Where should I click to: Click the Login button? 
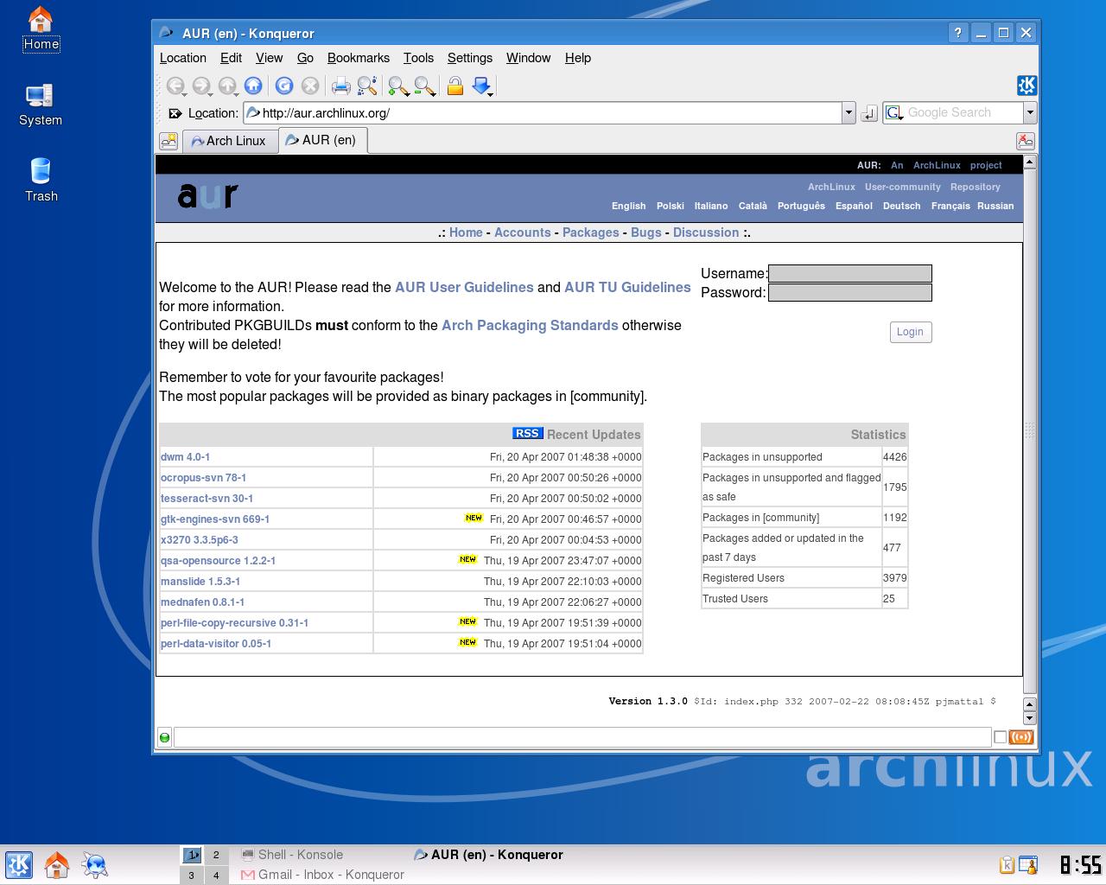click(x=911, y=332)
